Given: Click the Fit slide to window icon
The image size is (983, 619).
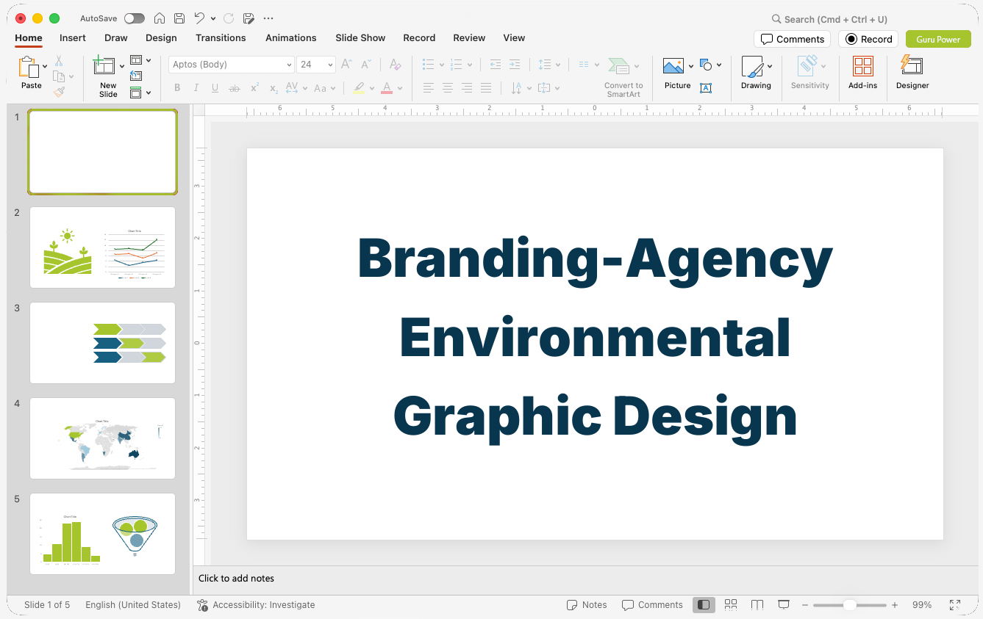Looking at the screenshot, I should [x=955, y=605].
